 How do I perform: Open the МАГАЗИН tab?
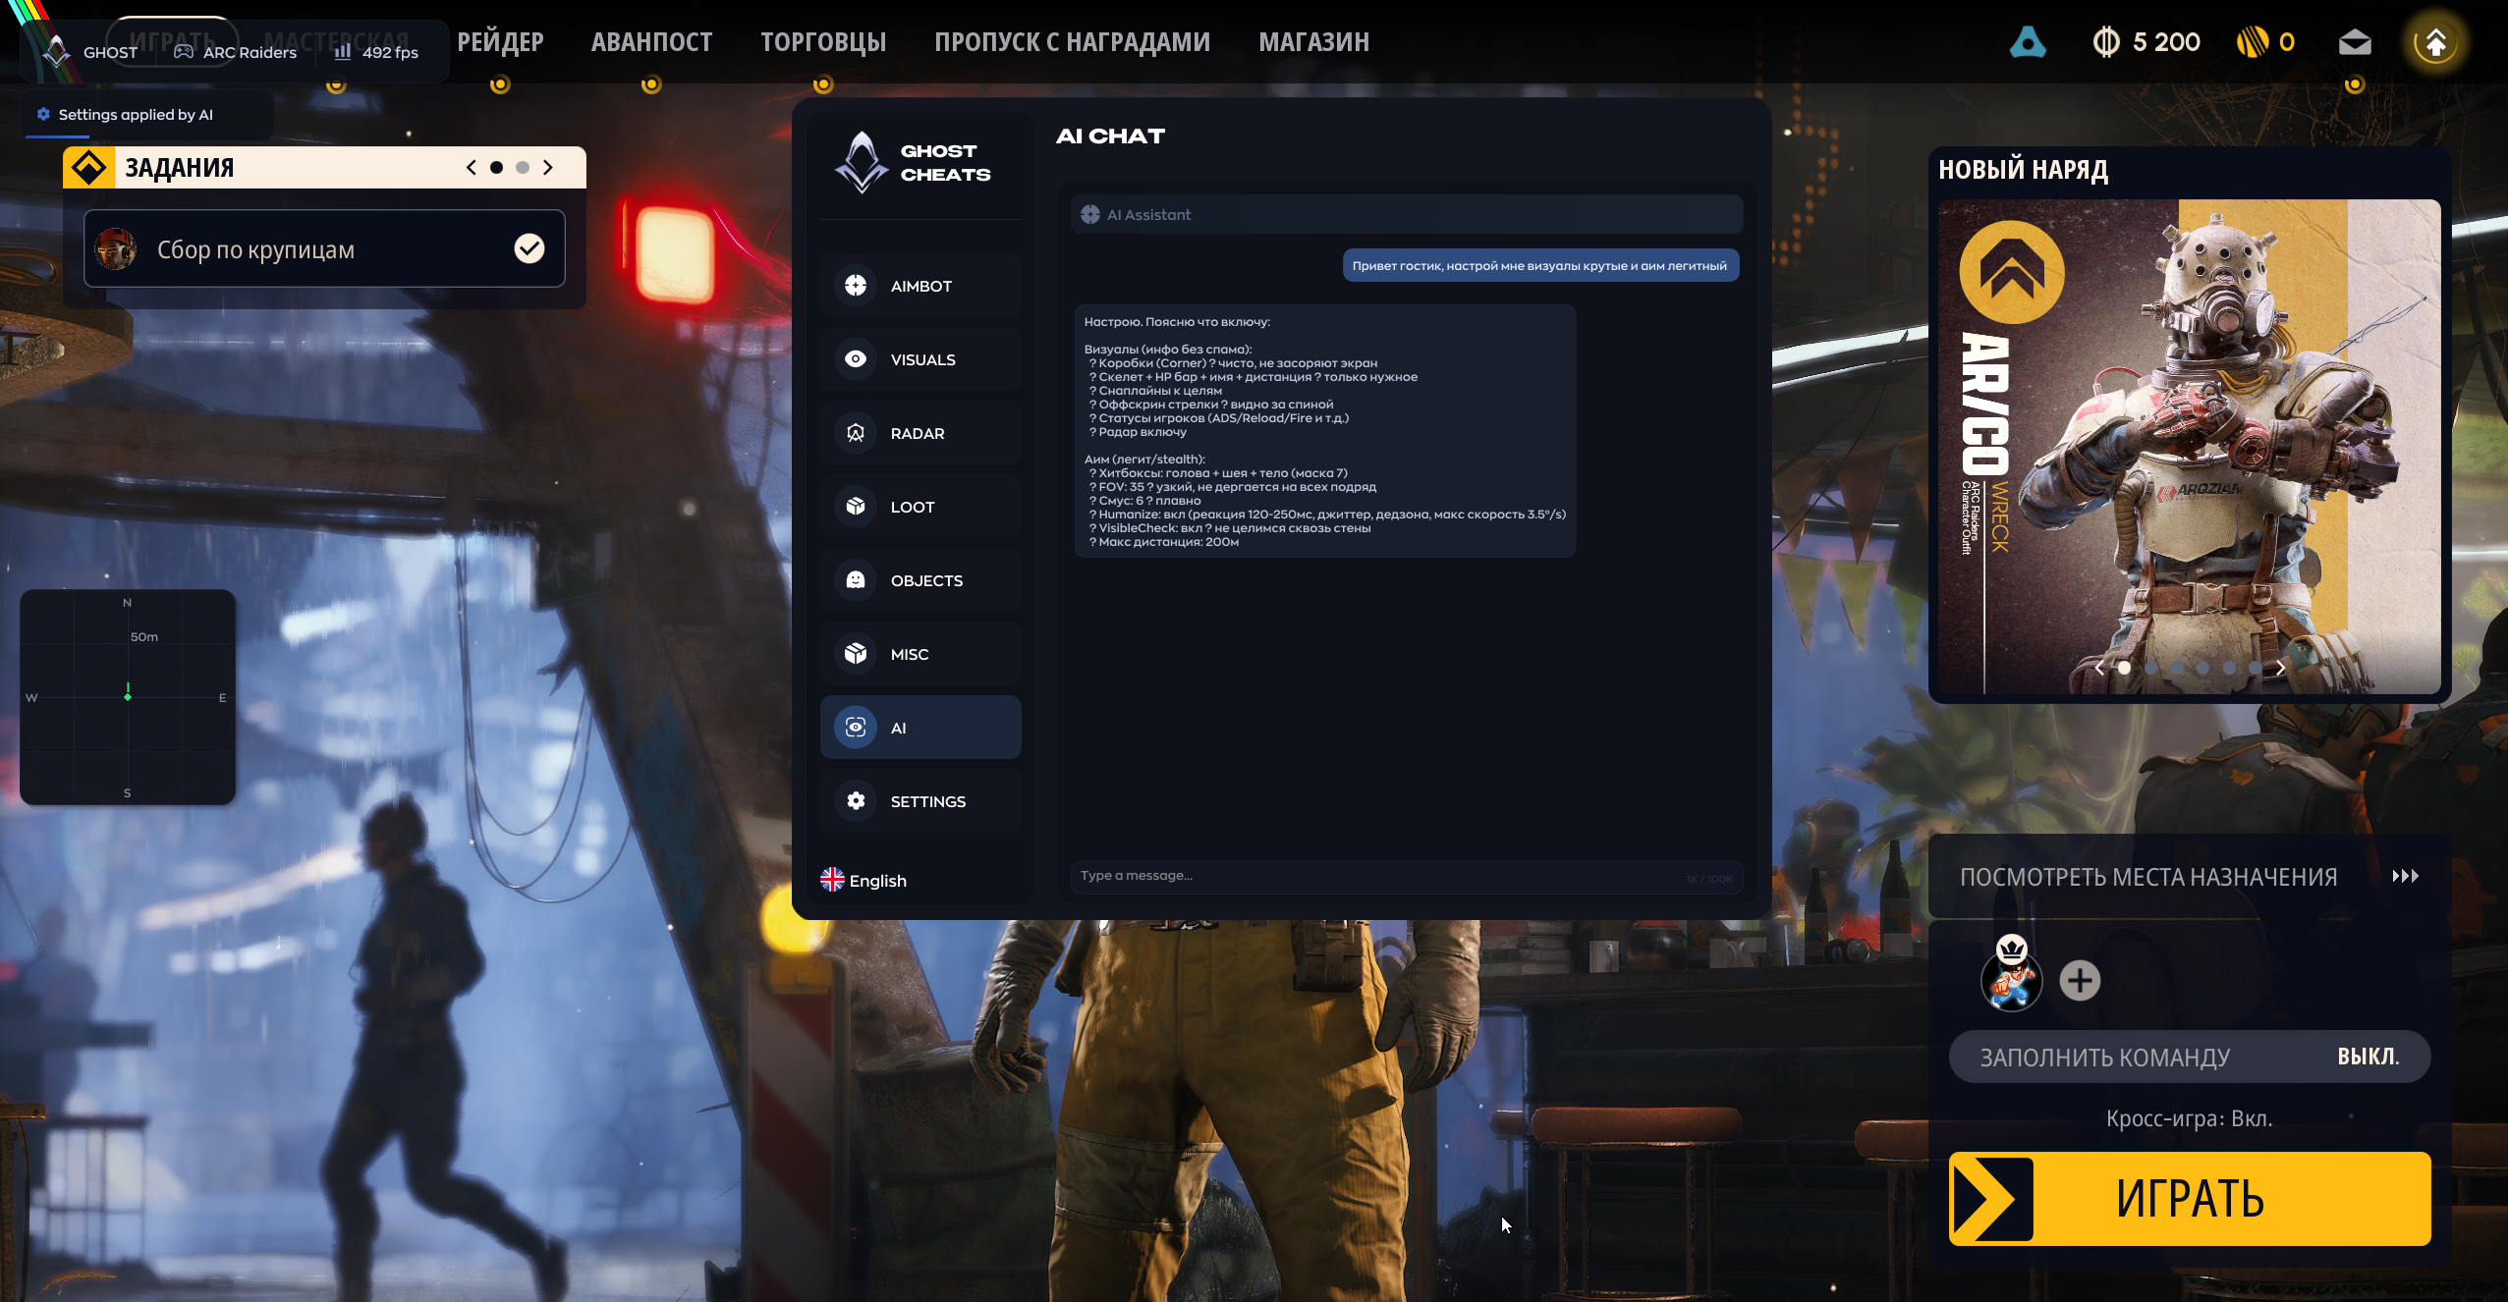[x=1313, y=42]
